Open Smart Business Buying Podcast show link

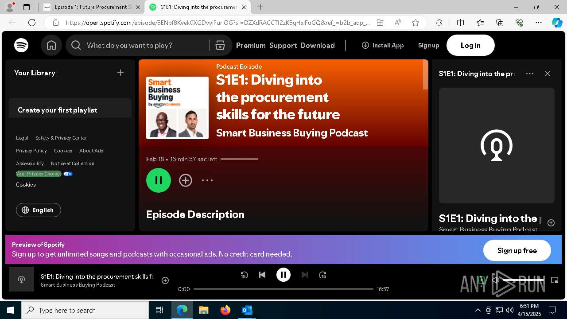pos(292,133)
